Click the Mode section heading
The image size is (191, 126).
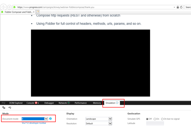(x=6, y=114)
